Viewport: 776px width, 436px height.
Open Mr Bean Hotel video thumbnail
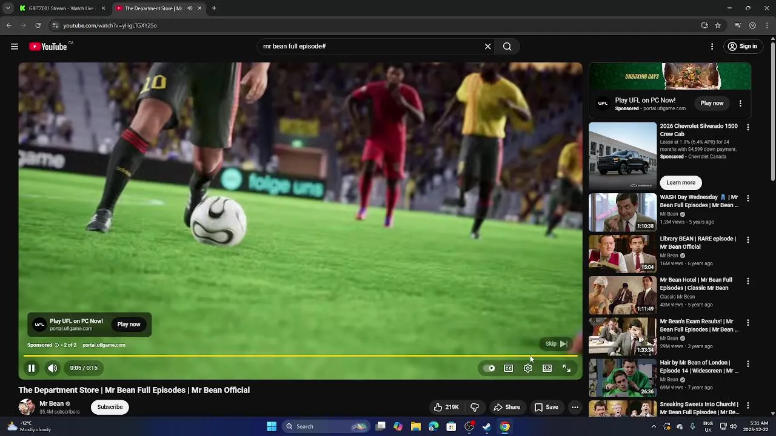point(623,296)
